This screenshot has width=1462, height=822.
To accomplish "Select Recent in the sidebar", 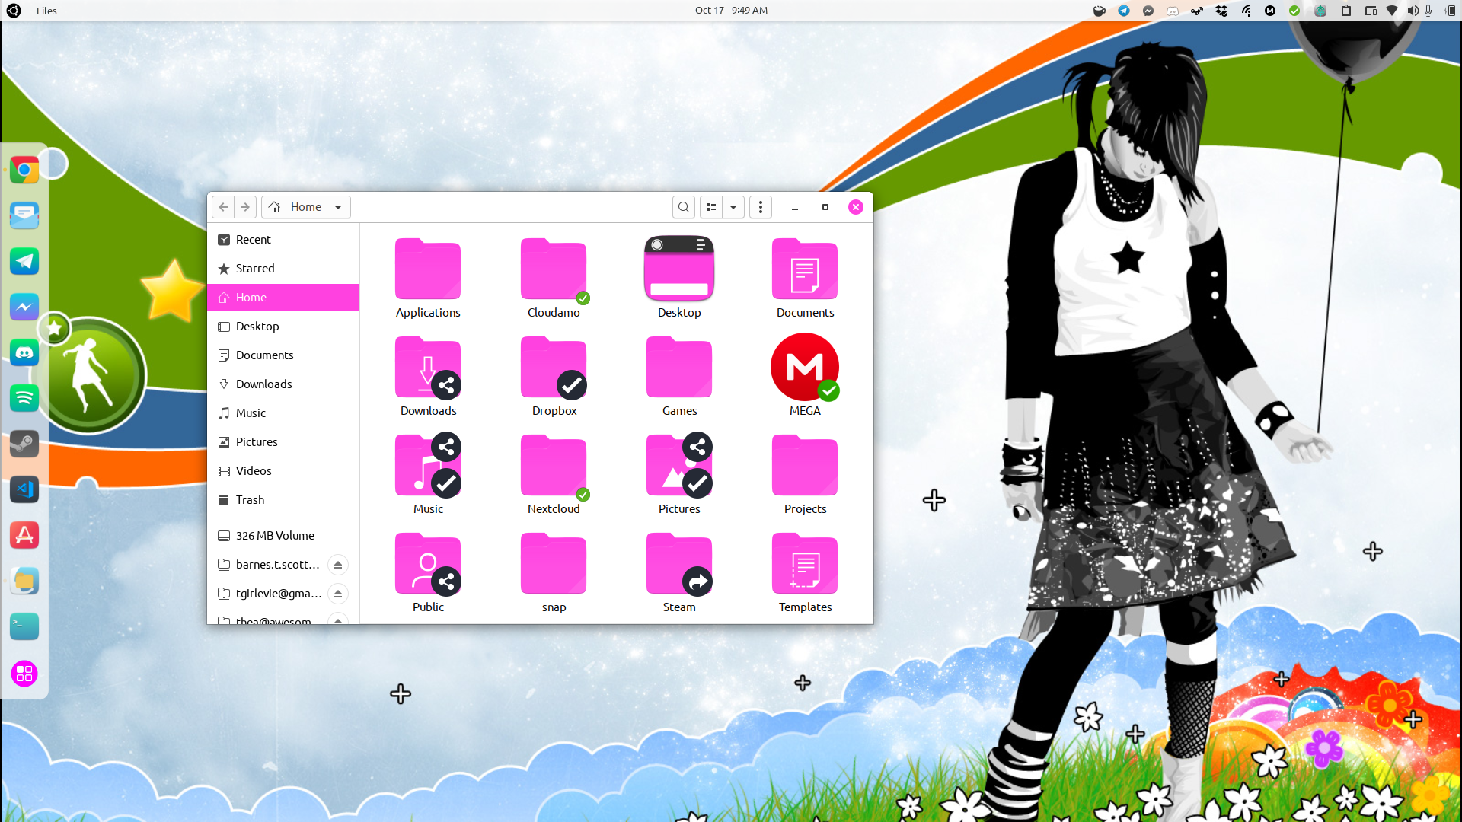I will (x=283, y=240).
